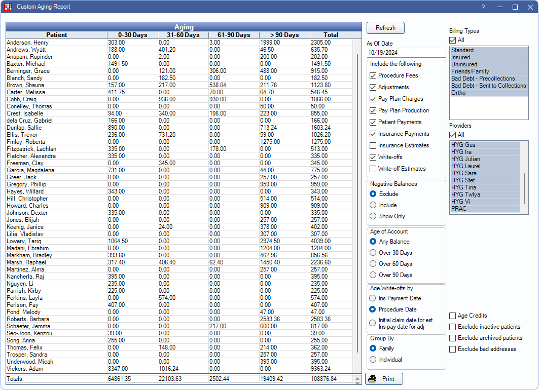Viewport: 539px width, 390px height.
Task: Choose Over 90 Days account age
Action: (x=373, y=275)
